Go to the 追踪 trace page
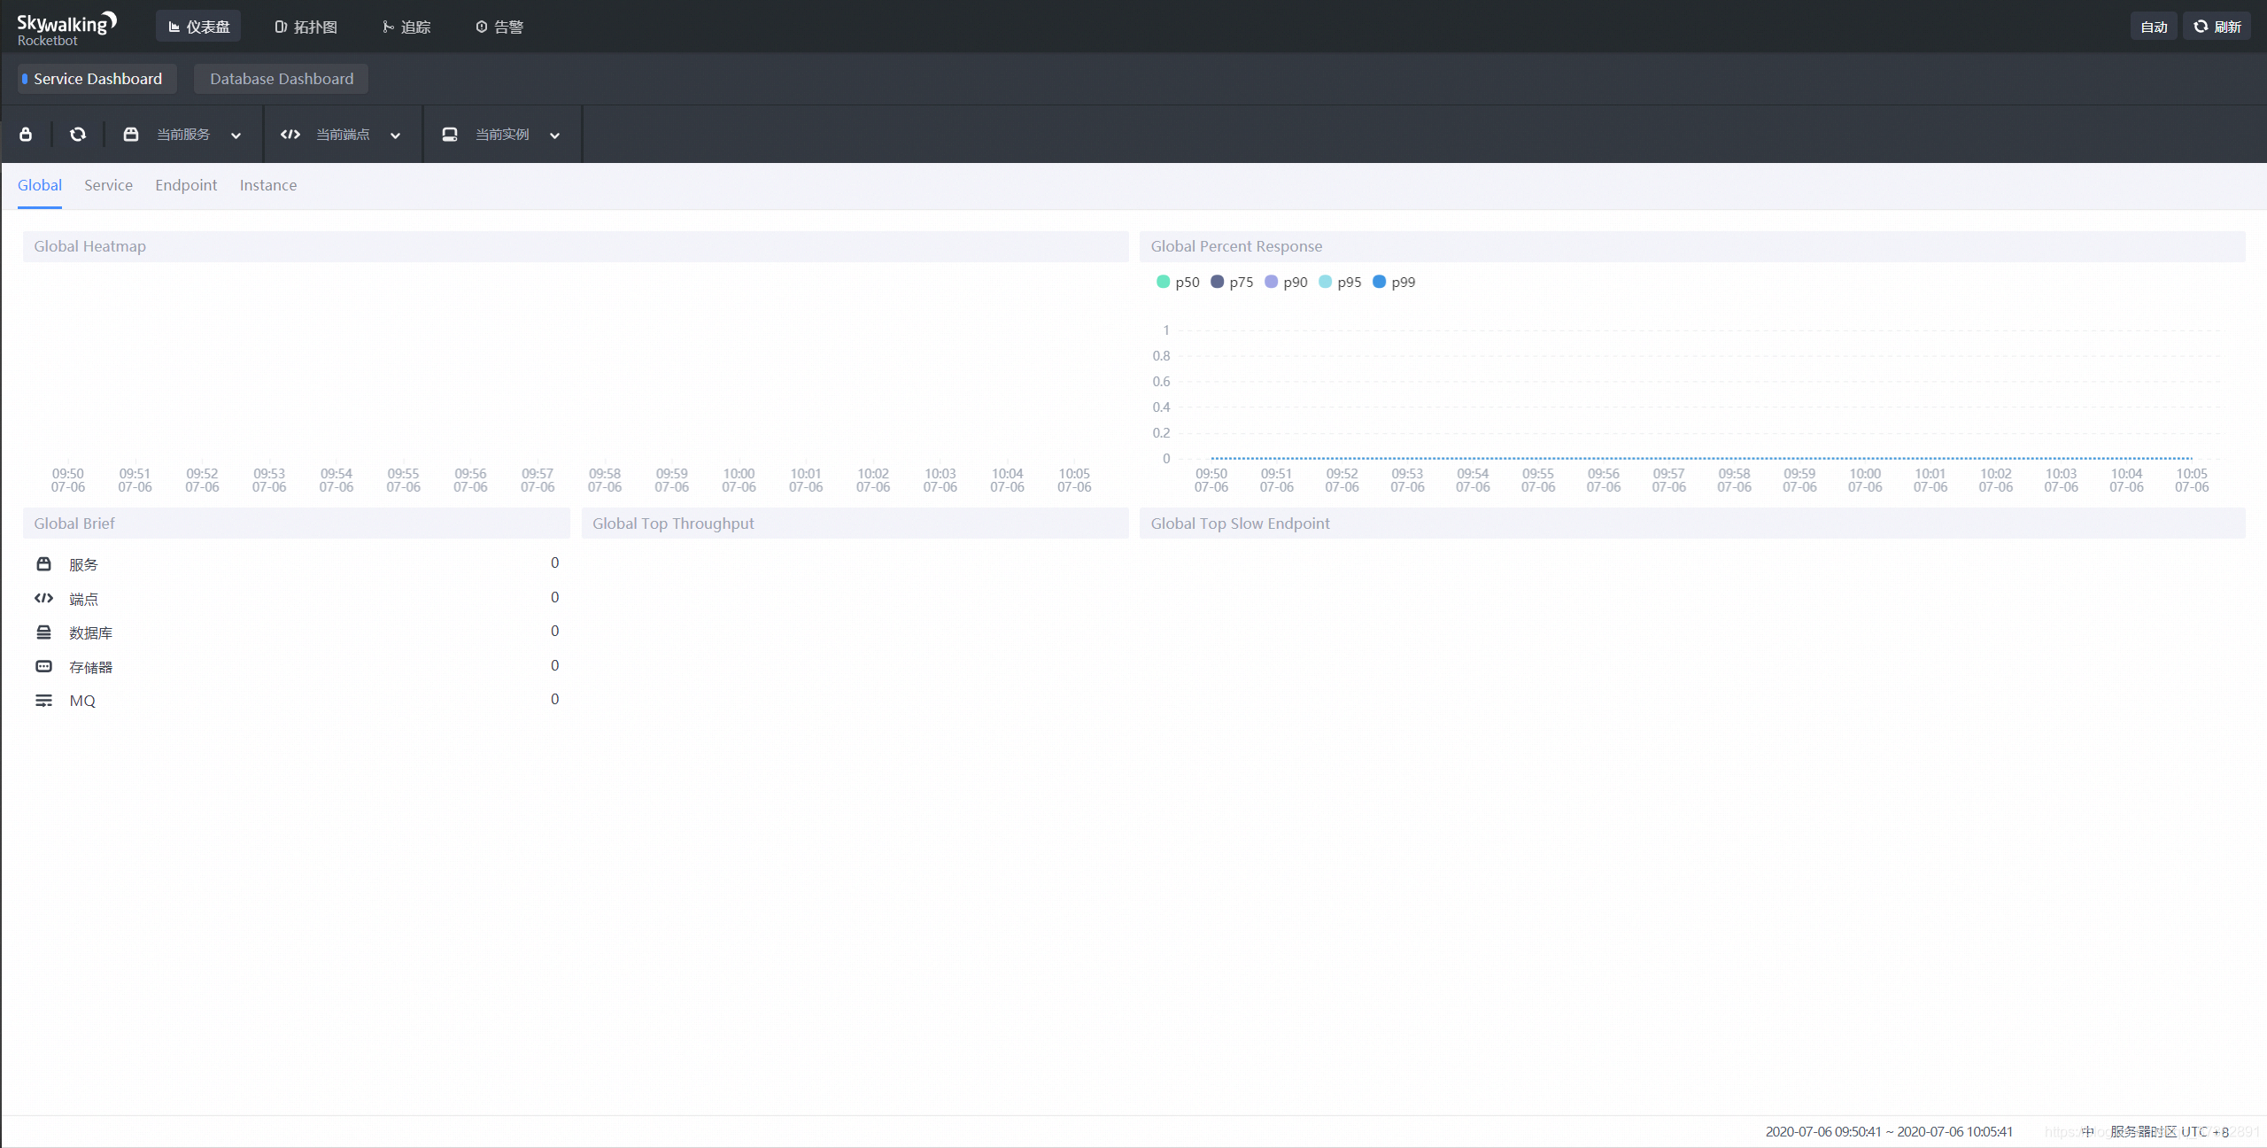This screenshot has height=1148, width=2267. pos(406,27)
